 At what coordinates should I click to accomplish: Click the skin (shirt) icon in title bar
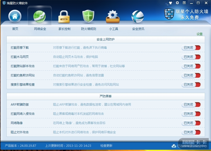170,3
